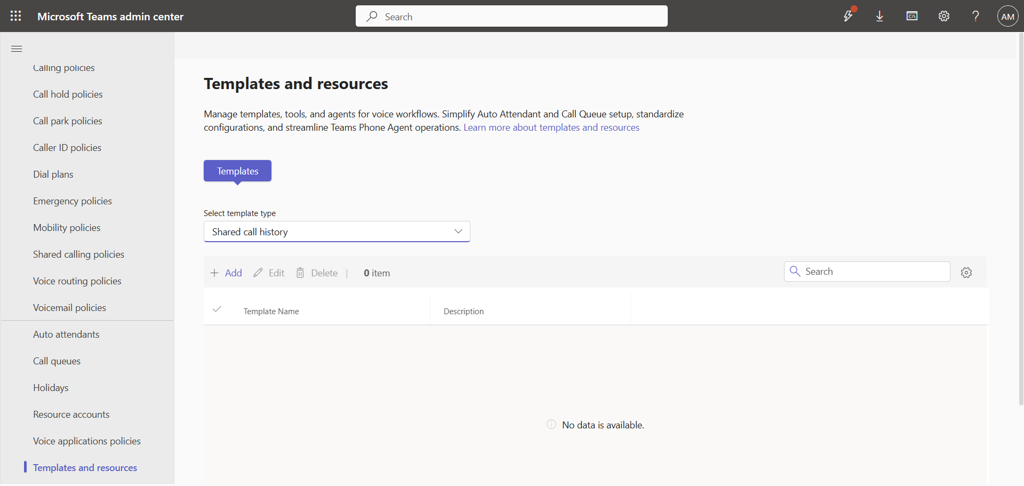This screenshot has width=1024, height=486.
Task: Add a new template
Action: pyautogui.click(x=226, y=273)
